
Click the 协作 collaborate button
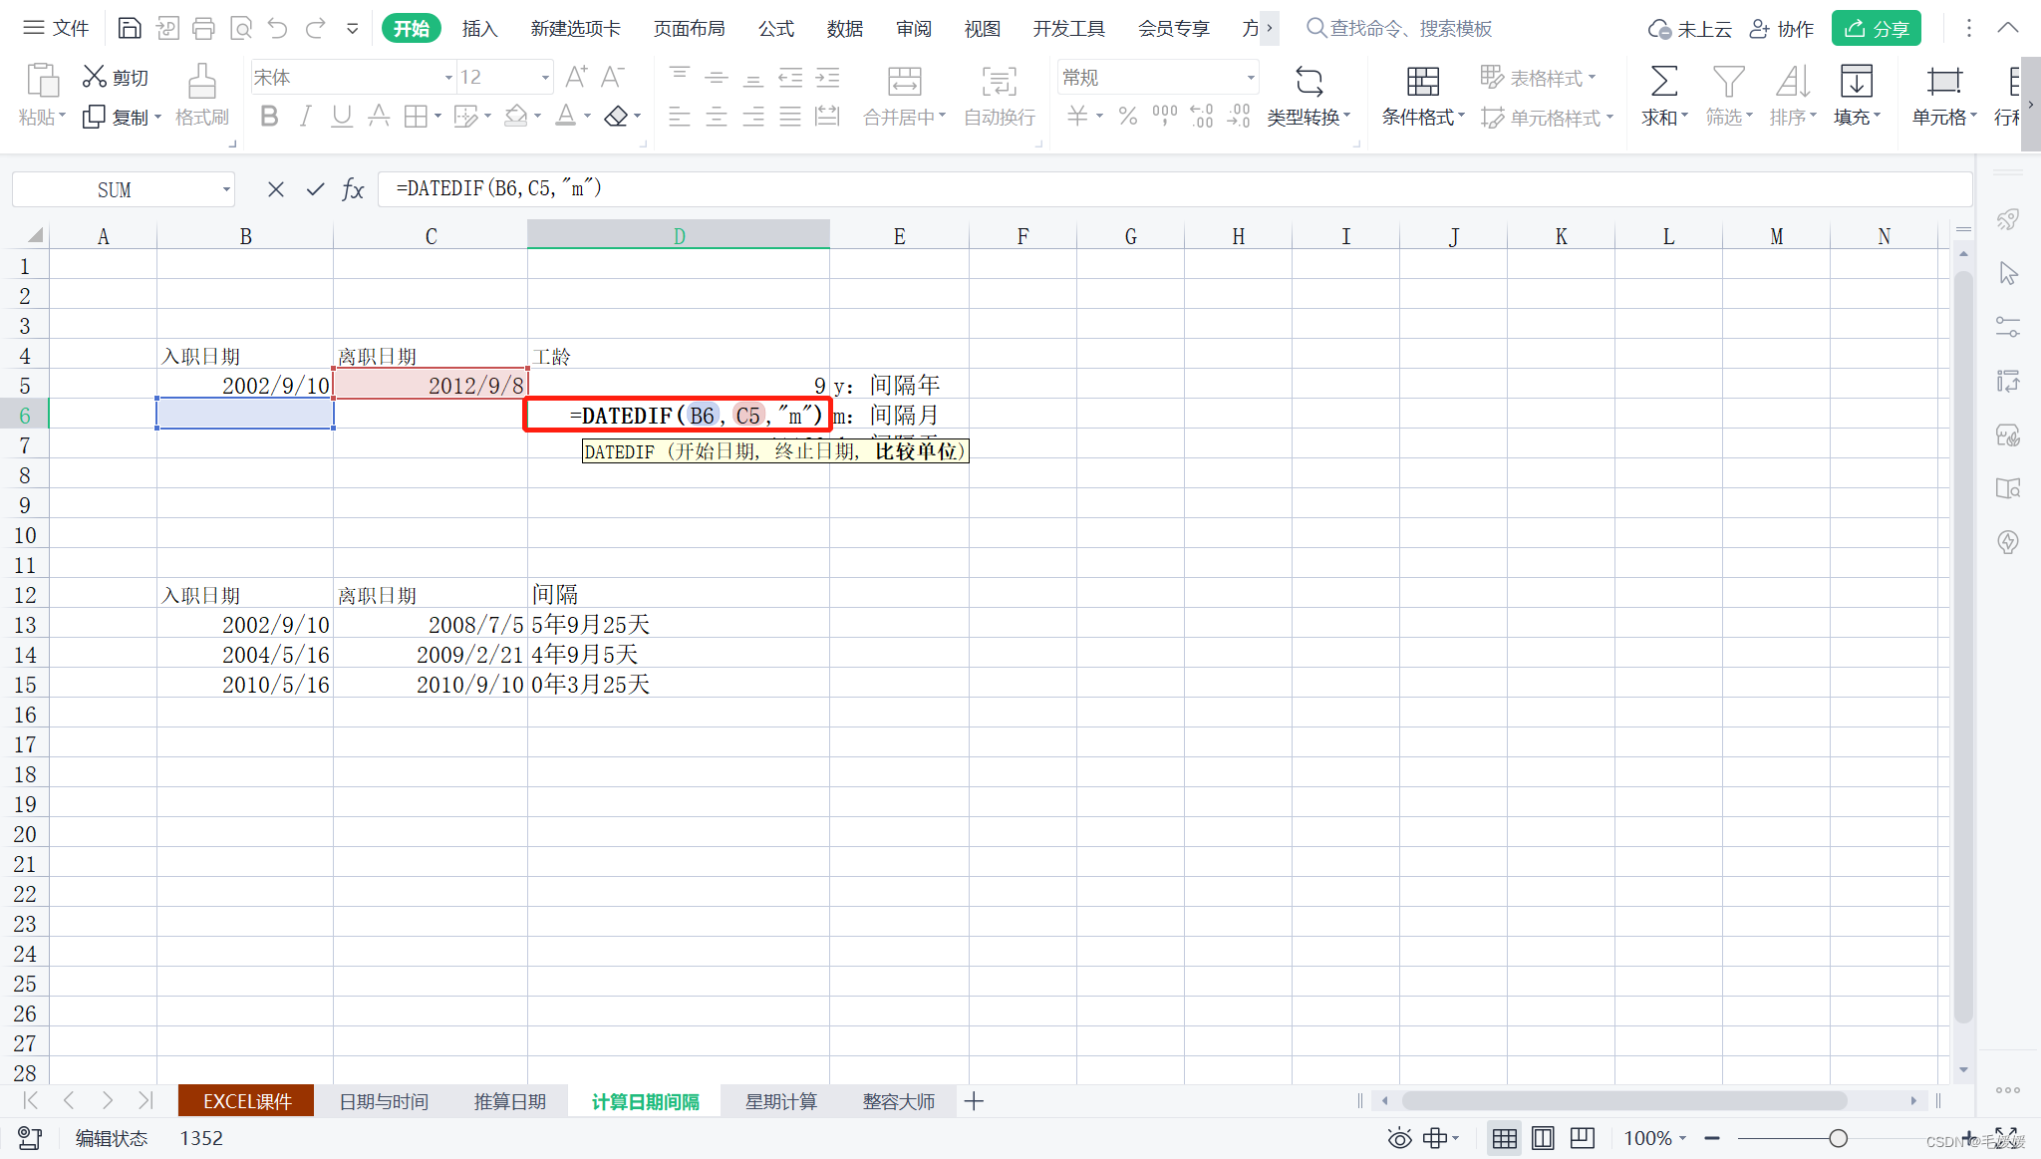point(1782,28)
